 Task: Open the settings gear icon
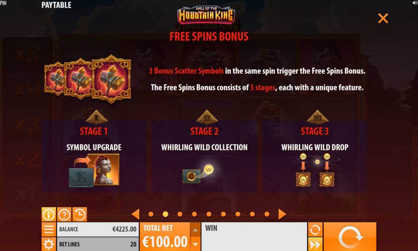[48, 244]
